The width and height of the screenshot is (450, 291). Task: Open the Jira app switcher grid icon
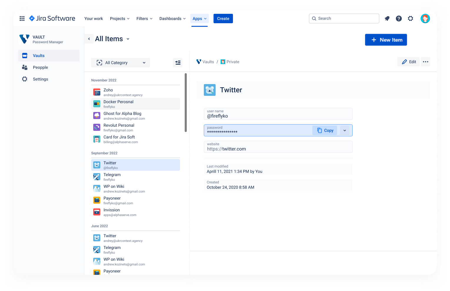[x=22, y=18]
